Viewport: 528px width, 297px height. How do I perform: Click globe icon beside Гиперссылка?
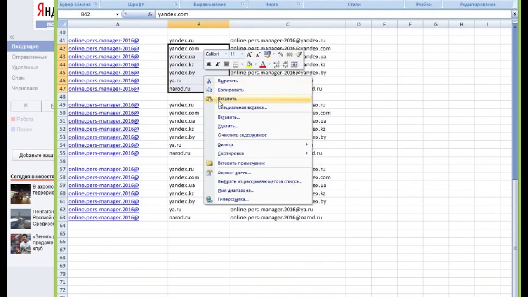tap(209, 199)
